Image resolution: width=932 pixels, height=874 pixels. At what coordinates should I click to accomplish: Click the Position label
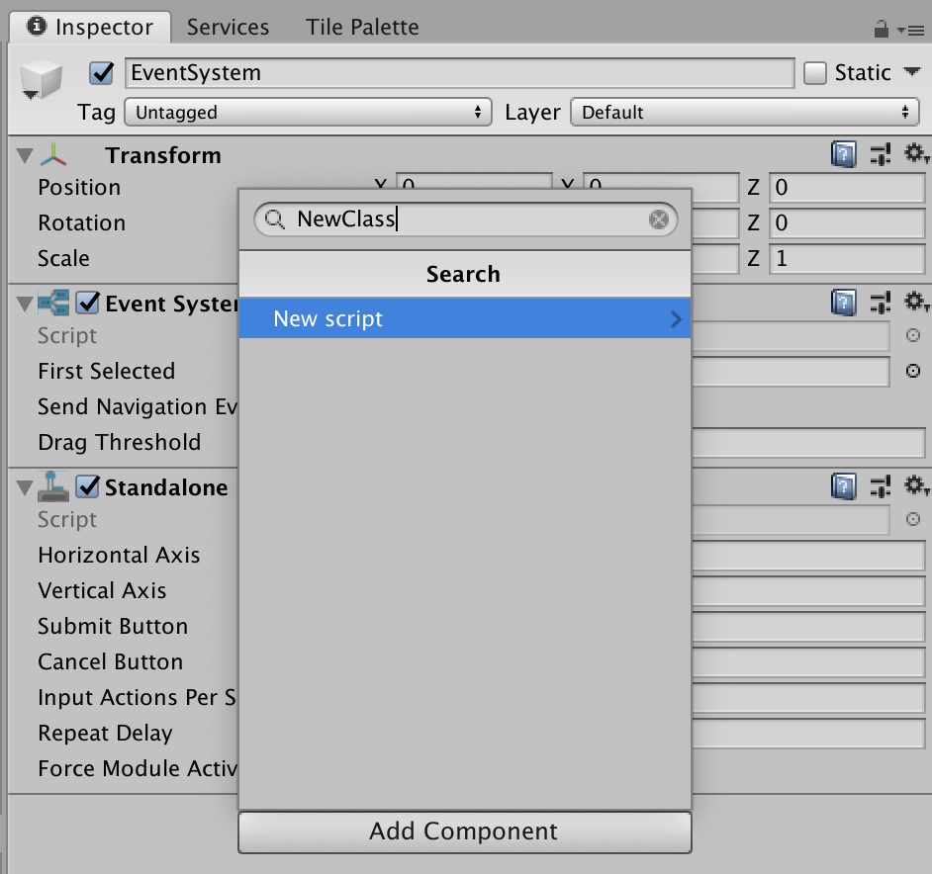pyautogui.click(x=80, y=188)
